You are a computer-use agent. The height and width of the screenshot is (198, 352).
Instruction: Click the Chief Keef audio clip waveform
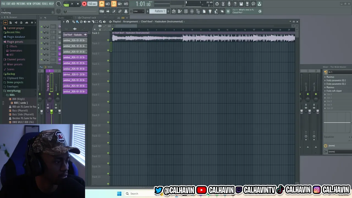tap(204, 38)
